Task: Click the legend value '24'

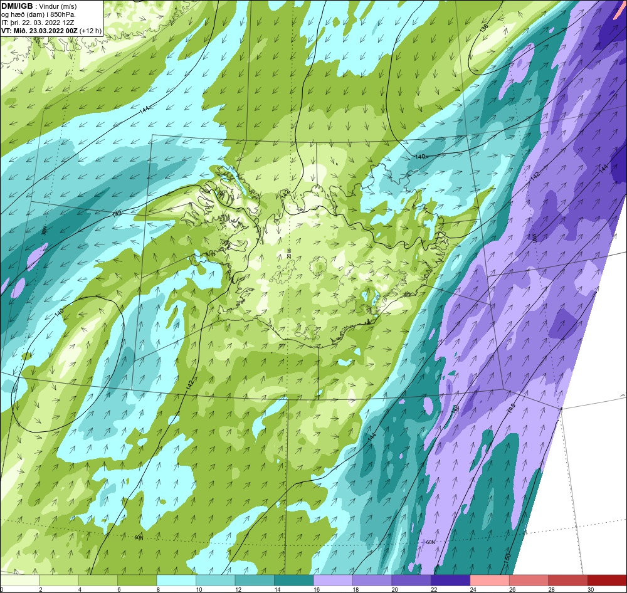Action: 472,589
